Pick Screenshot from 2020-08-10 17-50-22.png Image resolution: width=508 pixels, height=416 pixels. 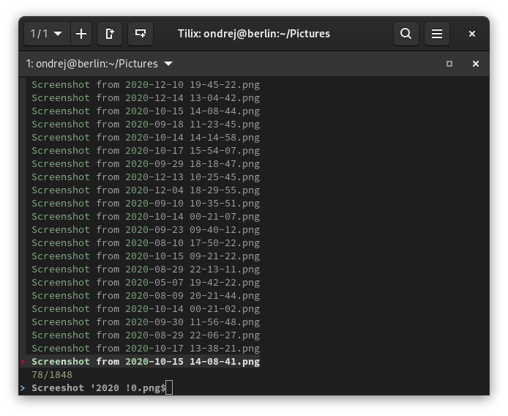pos(145,242)
